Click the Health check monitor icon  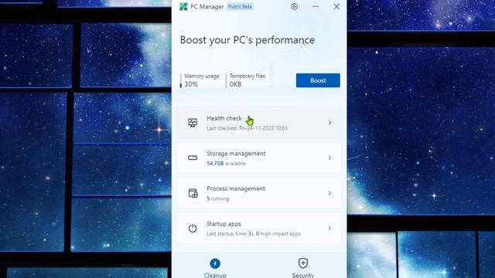point(193,123)
